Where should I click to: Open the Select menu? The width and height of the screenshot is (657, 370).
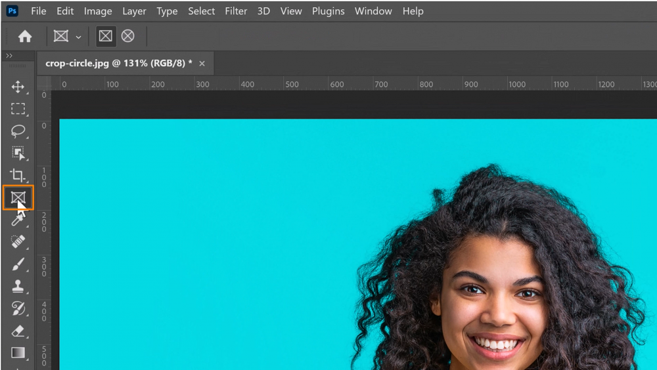[x=201, y=11]
